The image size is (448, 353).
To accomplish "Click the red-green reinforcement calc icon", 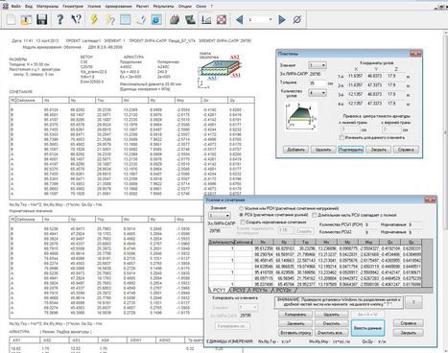I will click(x=175, y=19).
